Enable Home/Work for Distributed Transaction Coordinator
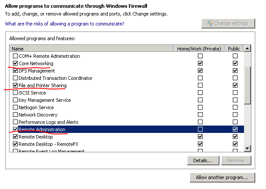Image resolution: width=266 pixels, height=189 pixels. [200, 78]
